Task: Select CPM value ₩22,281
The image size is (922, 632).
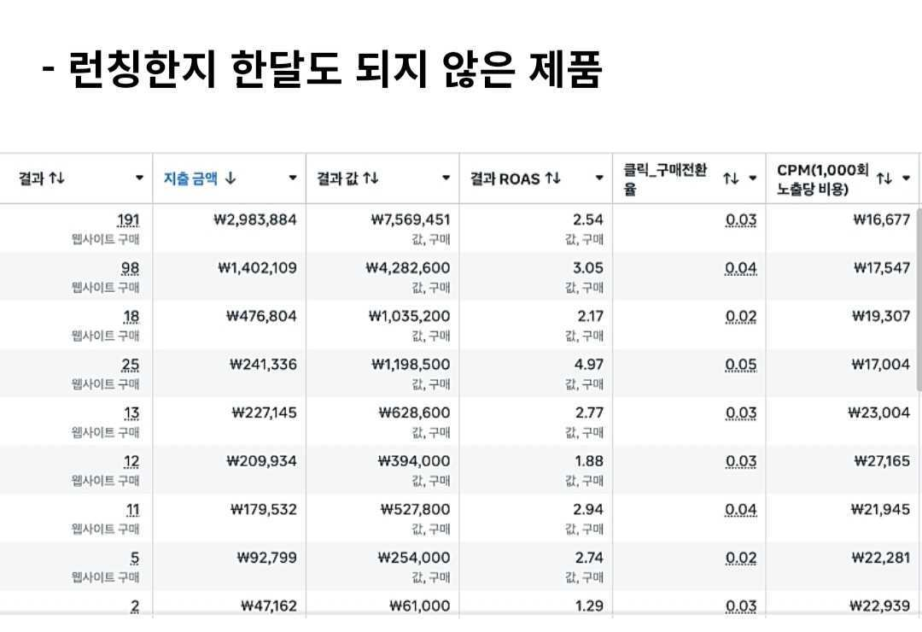Action: tap(881, 558)
